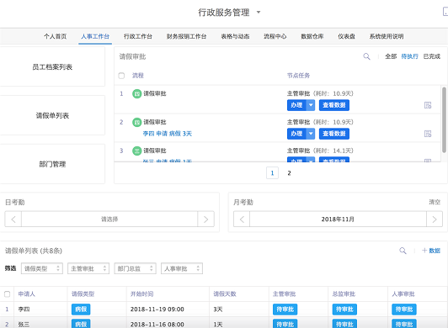This screenshot has height=328, width=448.
Task: Filter 请假审批 by 全部
Action: coord(391,56)
